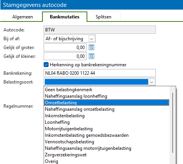Screen dimensions: 183x164
Task: Collapse the Belastingsoort dropdown arrow
Action: tap(152, 82)
